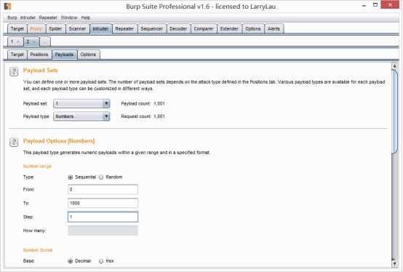Screen dimensions: 403x272
Task: Maximize the Burp Suite window
Action: [375, 5]
